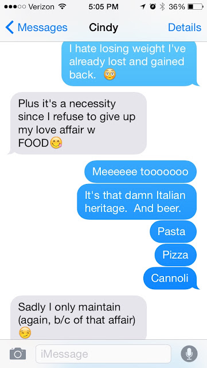This screenshot has width=207, height=368.
Task: Tap the Meeeeee tooooooo message bubble
Action: tap(140, 171)
